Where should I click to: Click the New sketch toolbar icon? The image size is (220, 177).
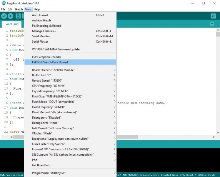coord(18,16)
